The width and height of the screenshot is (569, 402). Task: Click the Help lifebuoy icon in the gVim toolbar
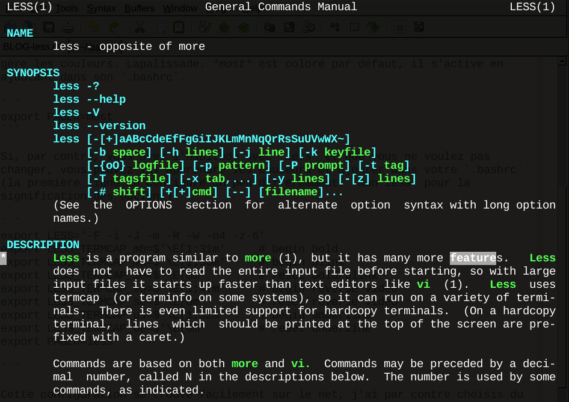click(x=399, y=27)
